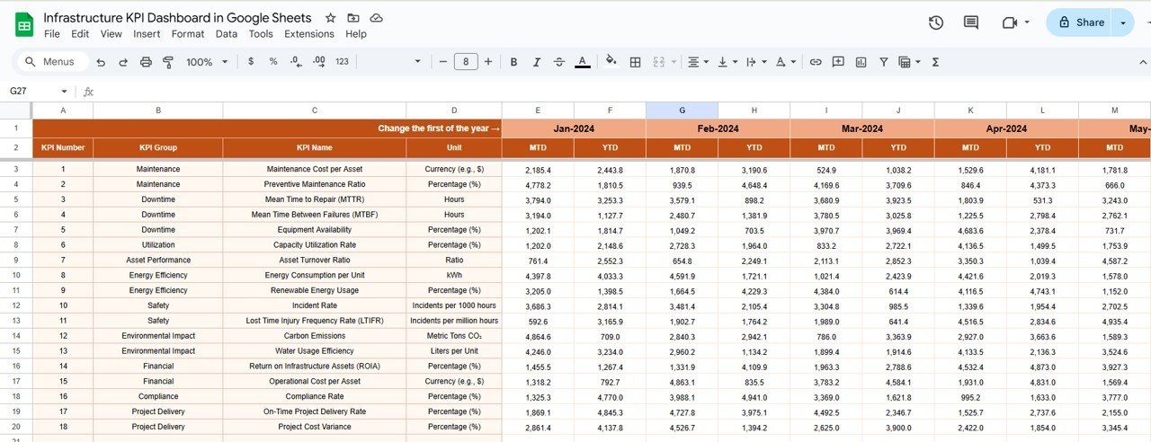Open the fill color picker
The height and width of the screenshot is (442, 1151).
click(x=611, y=62)
